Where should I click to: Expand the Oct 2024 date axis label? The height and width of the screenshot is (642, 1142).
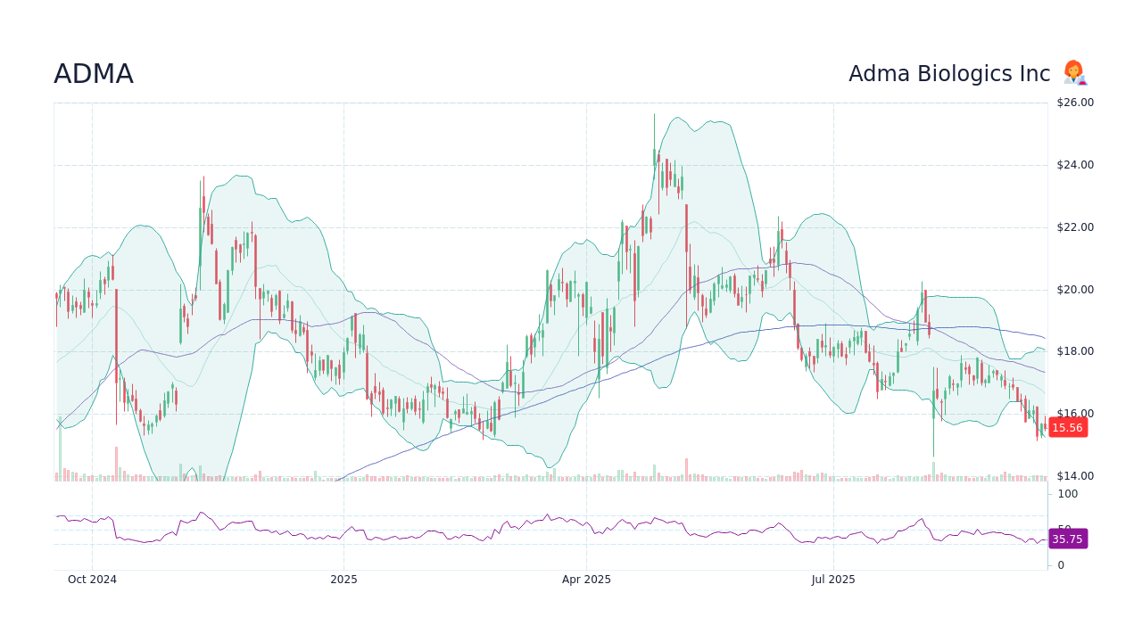pyautogui.click(x=92, y=579)
